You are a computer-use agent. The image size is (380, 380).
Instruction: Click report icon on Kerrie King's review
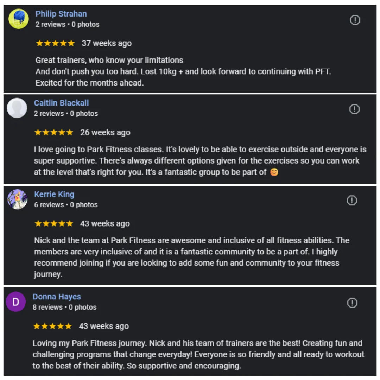(x=352, y=201)
